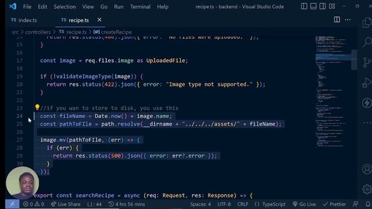The width and height of the screenshot is (372, 209).
Task: Open the Run menu
Action: [119, 6]
